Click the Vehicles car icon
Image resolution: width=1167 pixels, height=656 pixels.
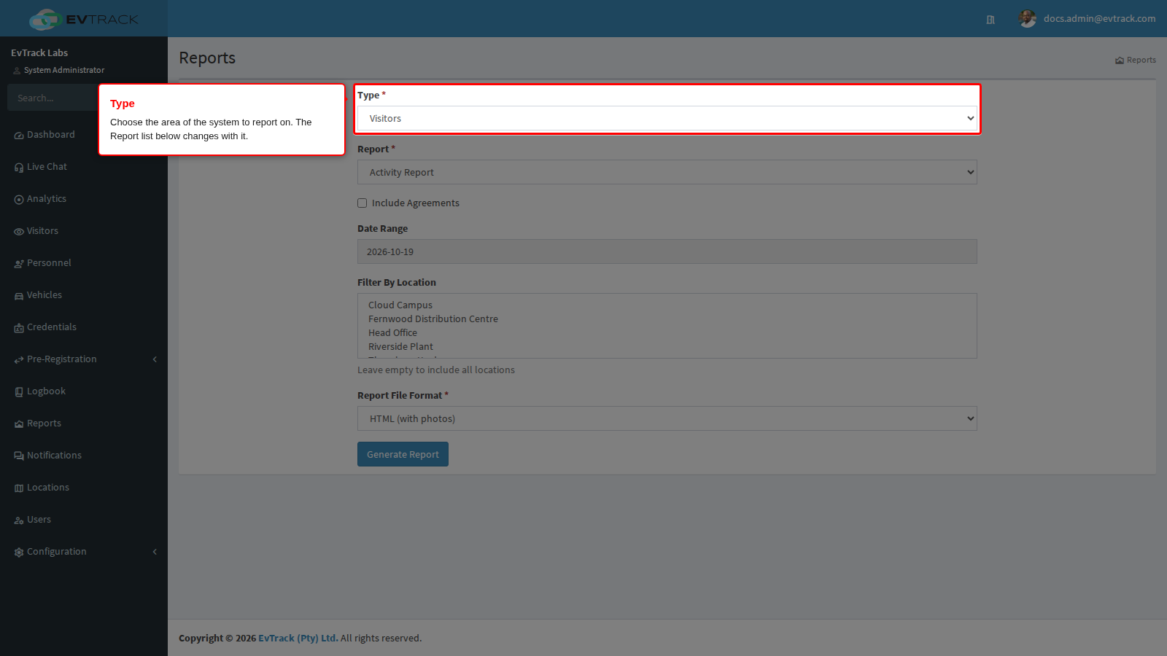point(19,296)
